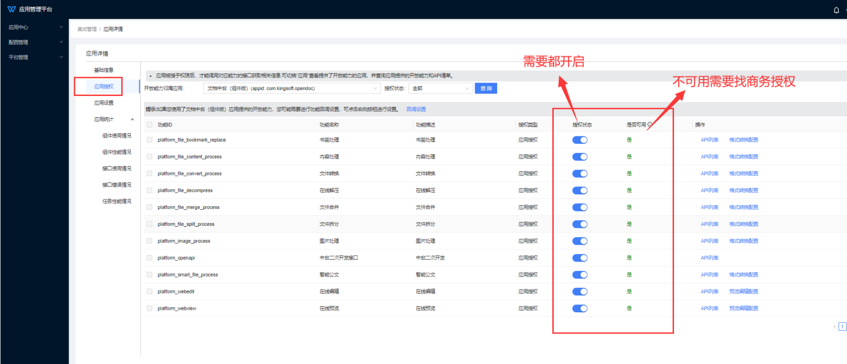
Task: Click the previous page arrow in pagination
Action: (x=834, y=327)
